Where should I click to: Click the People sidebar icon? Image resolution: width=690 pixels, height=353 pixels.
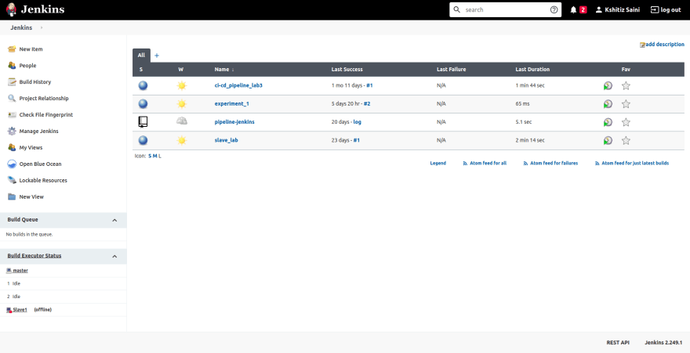(13, 66)
